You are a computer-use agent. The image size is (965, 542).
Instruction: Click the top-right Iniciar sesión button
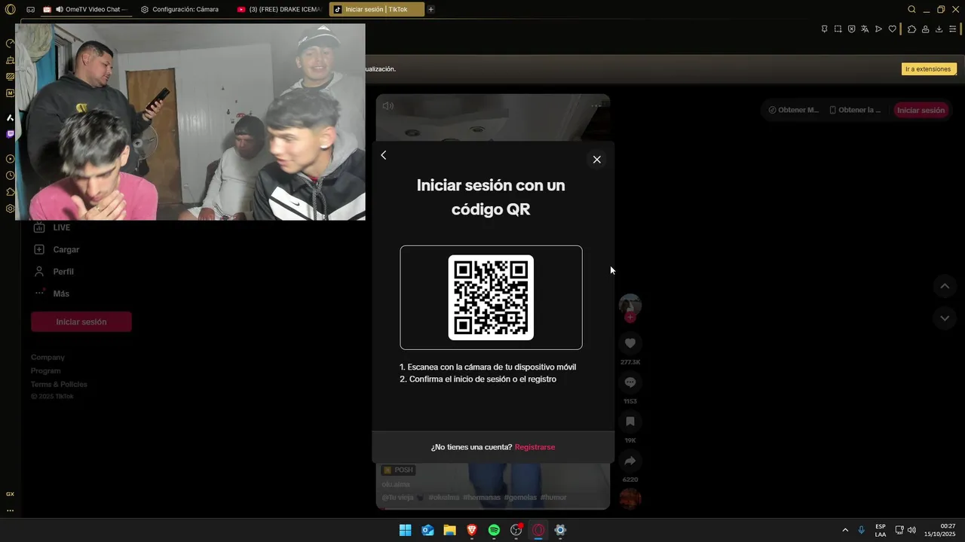921,110
